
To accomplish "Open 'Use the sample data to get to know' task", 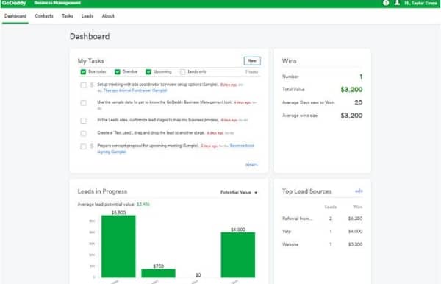I will pyautogui.click(x=165, y=102).
